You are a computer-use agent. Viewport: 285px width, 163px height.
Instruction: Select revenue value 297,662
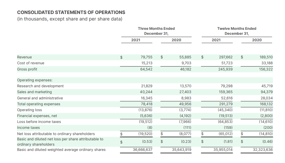[226, 57]
